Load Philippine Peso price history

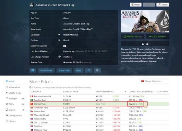[41, 130]
